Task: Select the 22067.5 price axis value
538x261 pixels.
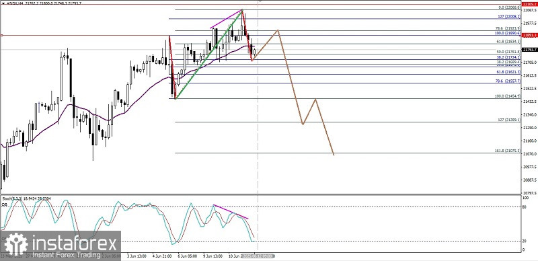Action: pos(529,10)
